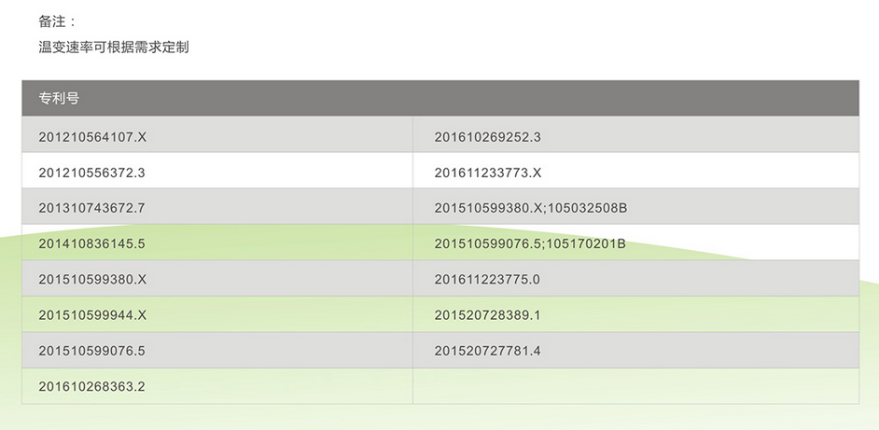Click the 温变速率可根据需求定制 note text
The image size is (879, 430).
pyautogui.click(x=113, y=47)
